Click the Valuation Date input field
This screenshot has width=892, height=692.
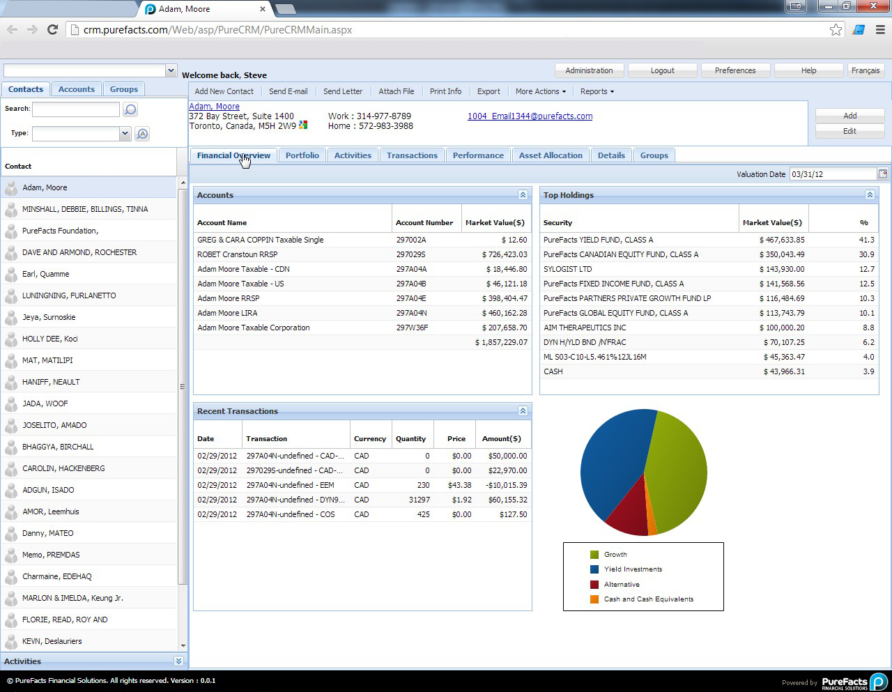[833, 174]
